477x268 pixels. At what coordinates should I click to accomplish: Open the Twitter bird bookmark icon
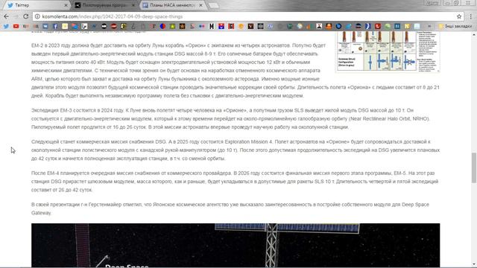tap(6, 27)
